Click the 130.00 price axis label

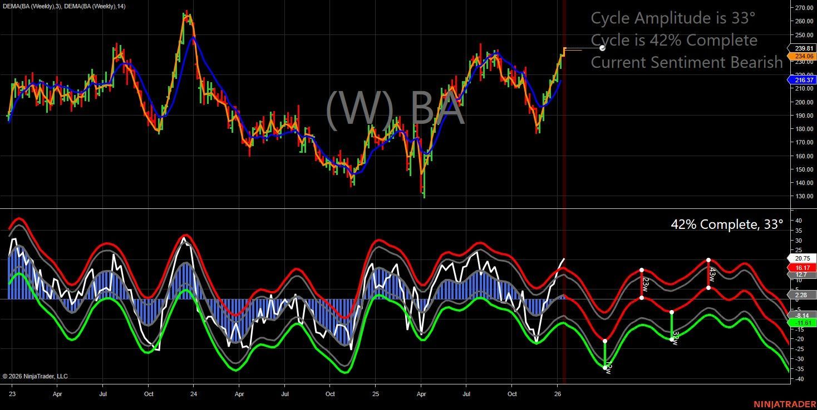[x=803, y=196]
